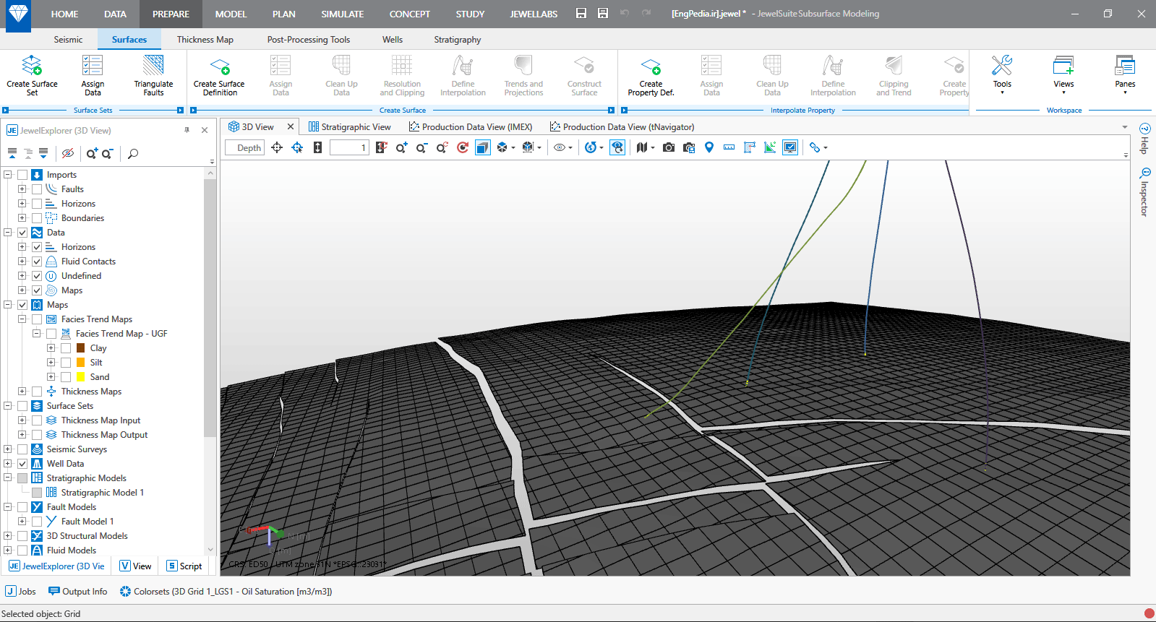
Task: Switch to the Stratigraphy subtab
Action: pyautogui.click(x=457, y=40)
